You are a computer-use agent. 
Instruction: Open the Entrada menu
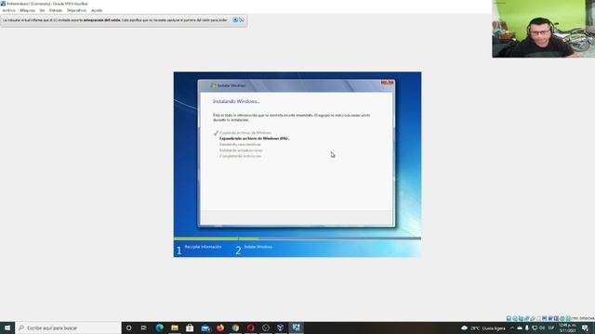[x=56, y=10]
